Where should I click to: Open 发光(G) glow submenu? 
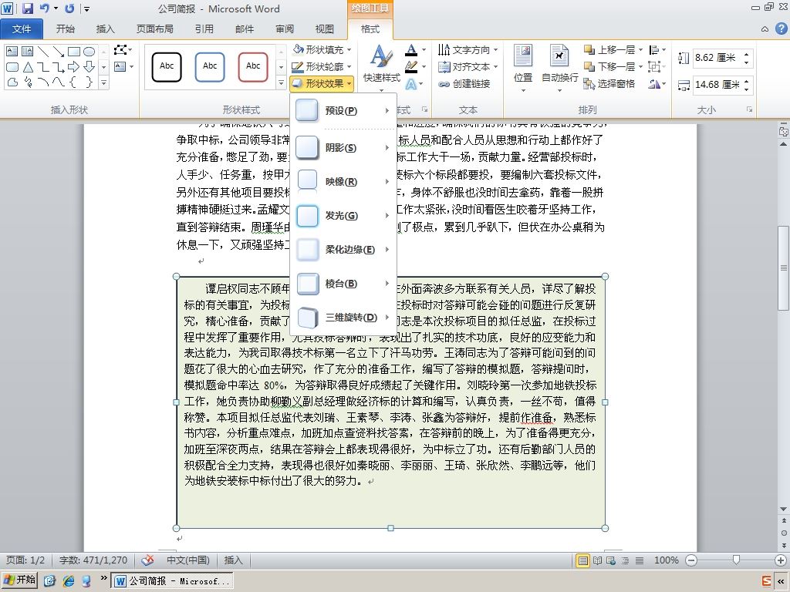click(343, 216)
